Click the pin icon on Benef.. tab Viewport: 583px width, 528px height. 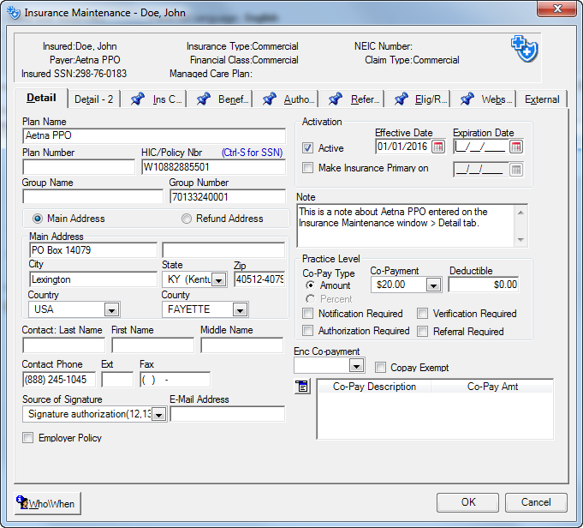203,99
